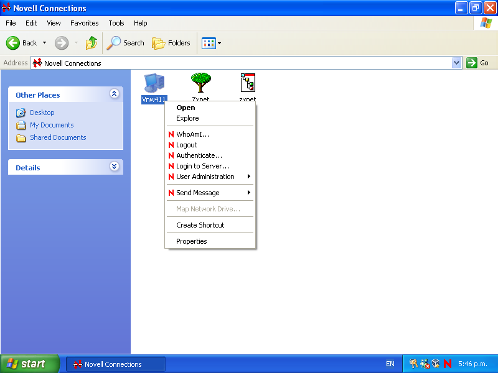This screenshot has height=373, width=498.
Task: Go up one folder level icon
Action: [91, 43]
